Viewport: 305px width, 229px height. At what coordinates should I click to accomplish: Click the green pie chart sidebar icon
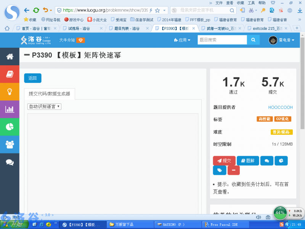click(10, 127)
